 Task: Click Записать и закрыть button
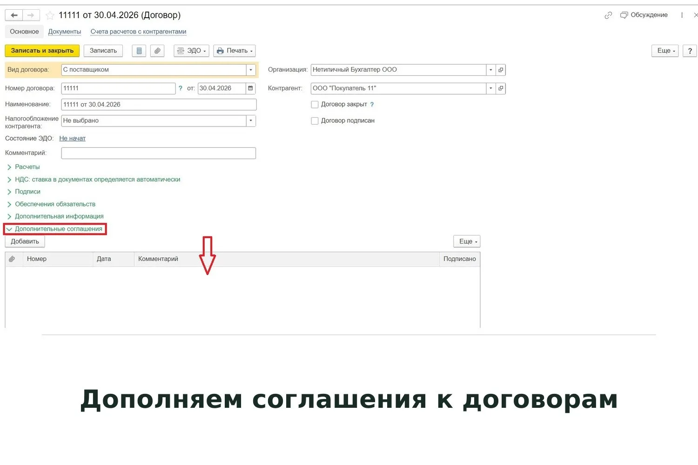pyautogui.click(x=42, y=51)
